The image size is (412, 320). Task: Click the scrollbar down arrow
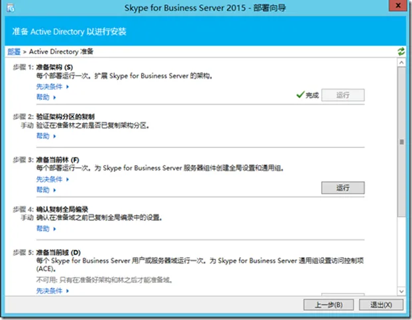401,291
